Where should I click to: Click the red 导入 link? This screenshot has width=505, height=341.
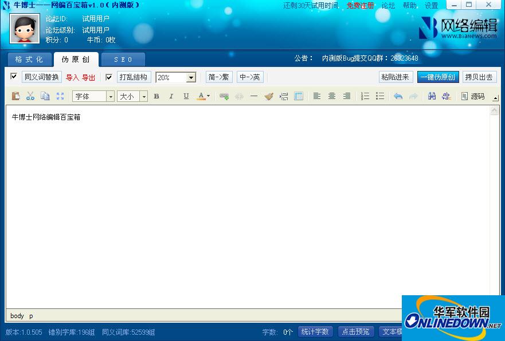point(72,77)
